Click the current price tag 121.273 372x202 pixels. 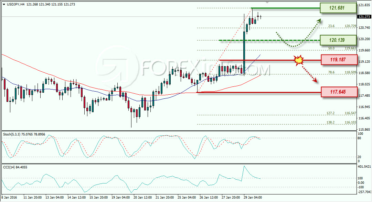click(364, 16)
